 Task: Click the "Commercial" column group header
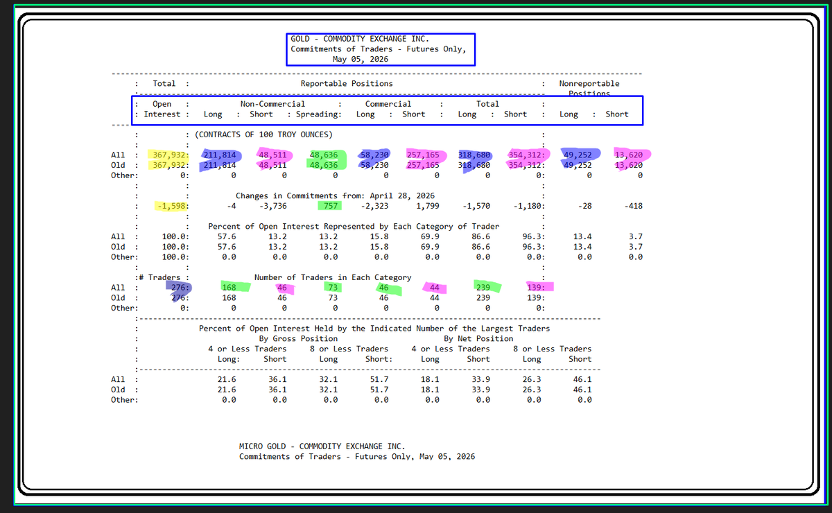pyautogui.click(x=388, y=104)
